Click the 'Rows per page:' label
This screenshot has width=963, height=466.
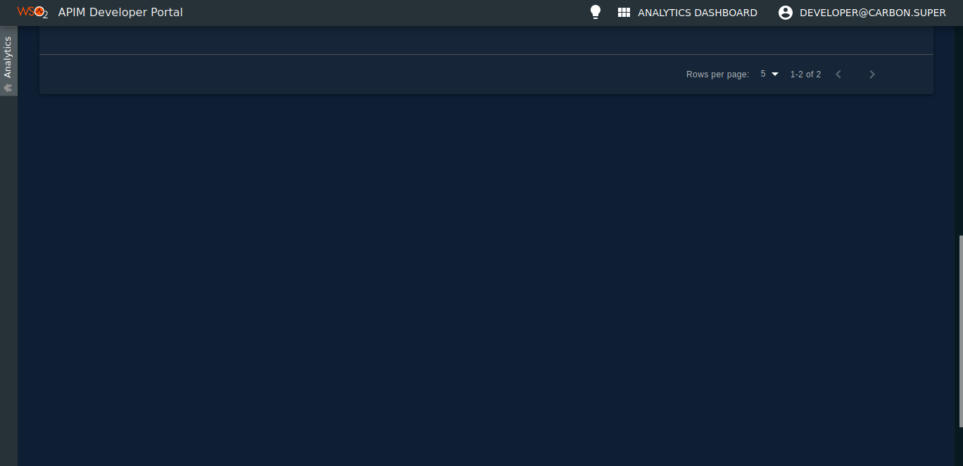point(717,75)
